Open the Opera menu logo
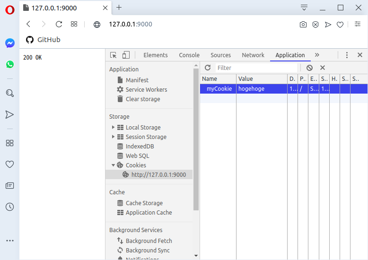The image size is (368, 260). (10, 10)
